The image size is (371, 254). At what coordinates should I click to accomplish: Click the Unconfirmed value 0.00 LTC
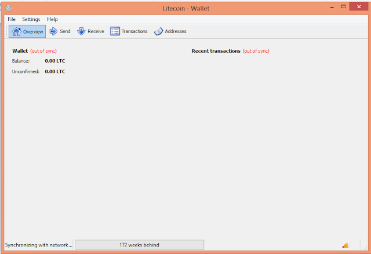[55, 71]
